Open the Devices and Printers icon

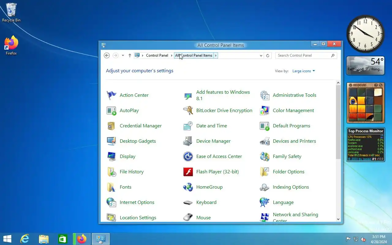coord(265,141)
